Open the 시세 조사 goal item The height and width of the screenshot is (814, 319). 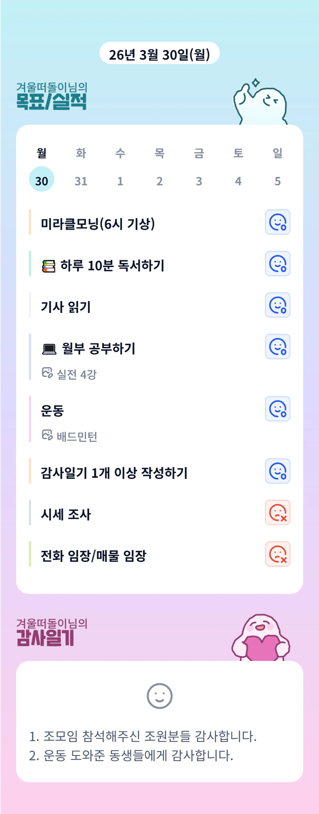click(66, 514)
